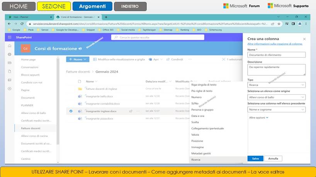Open the news icon in left rail
The height and width of the screenshot is (177, 316).
pyautogui.click(x=10, y=63)
